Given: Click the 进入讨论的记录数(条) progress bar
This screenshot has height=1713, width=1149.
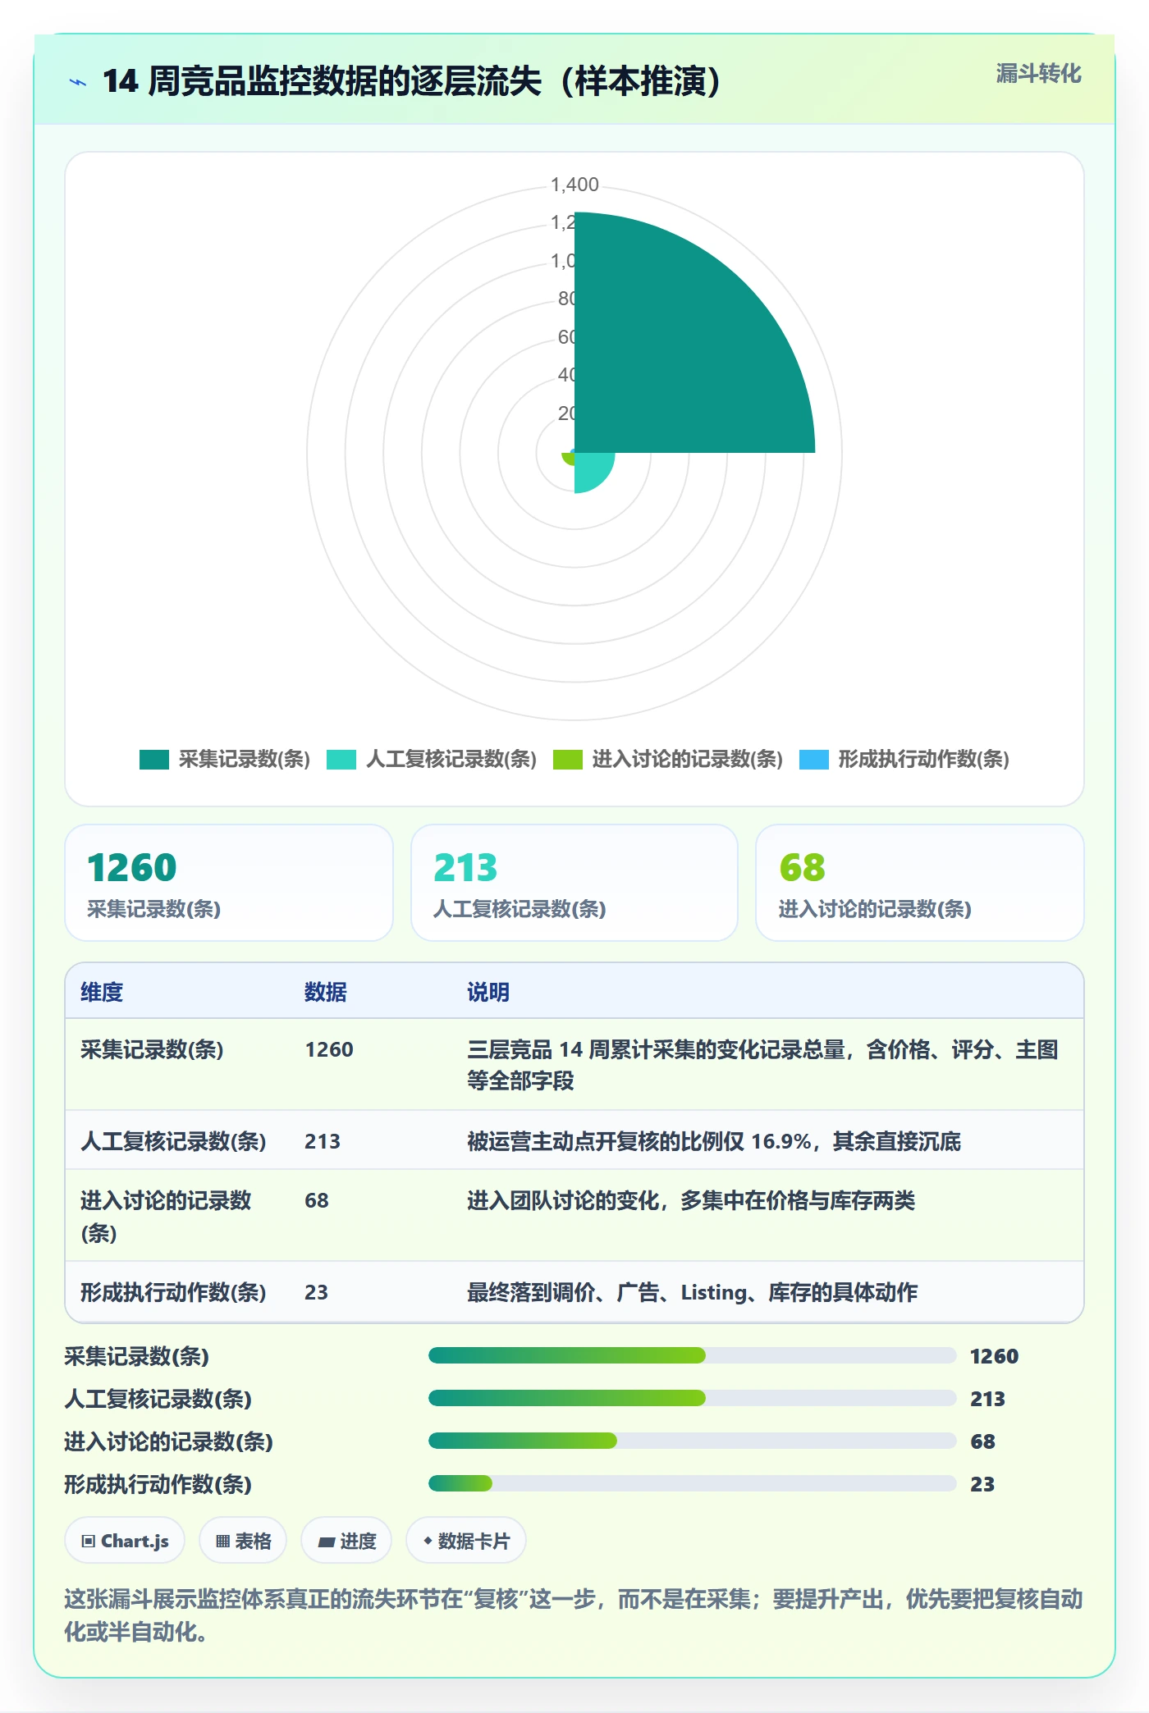Looking at the screenshot, I should (692, 1441).
